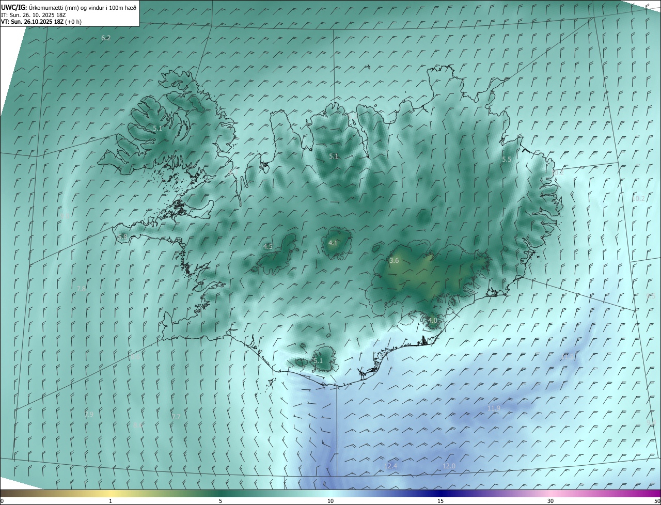
Task: Click the 4.5 value on Langjökull glacier
Action: pos(268,246)
